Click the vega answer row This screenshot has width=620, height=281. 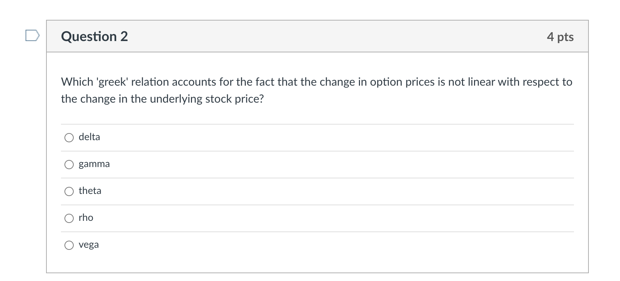pos(315,245)
